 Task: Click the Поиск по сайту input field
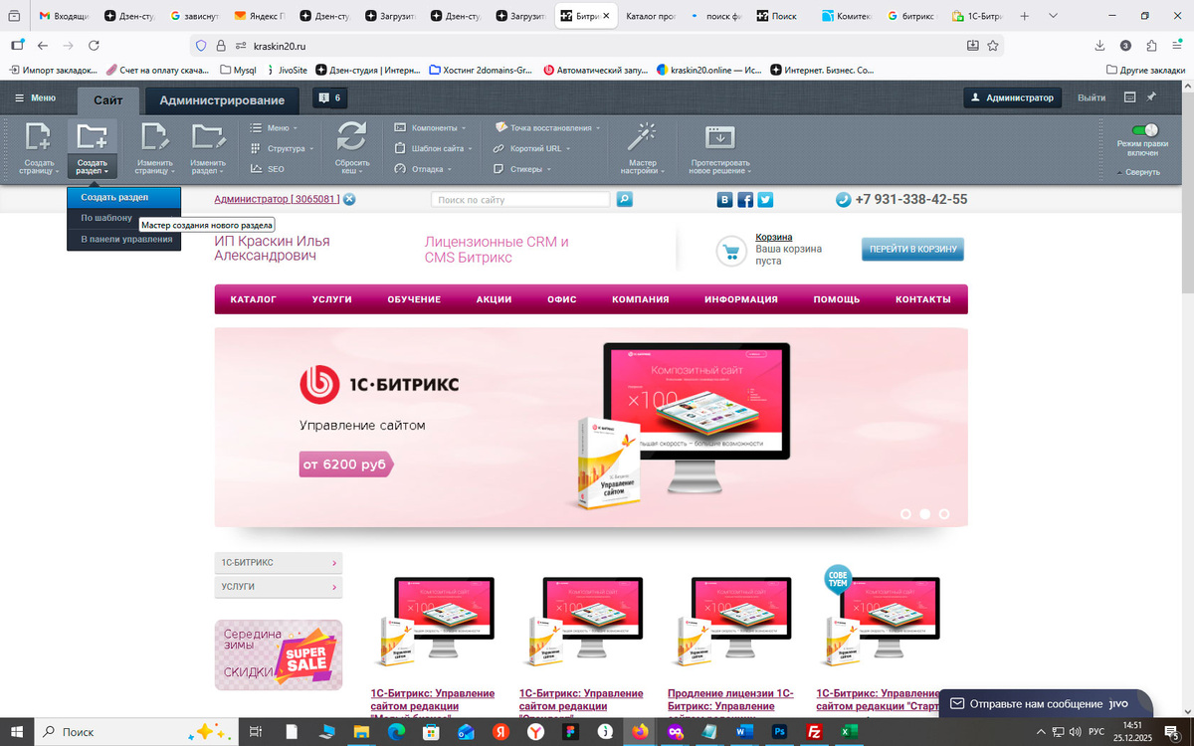pos(520,199)
